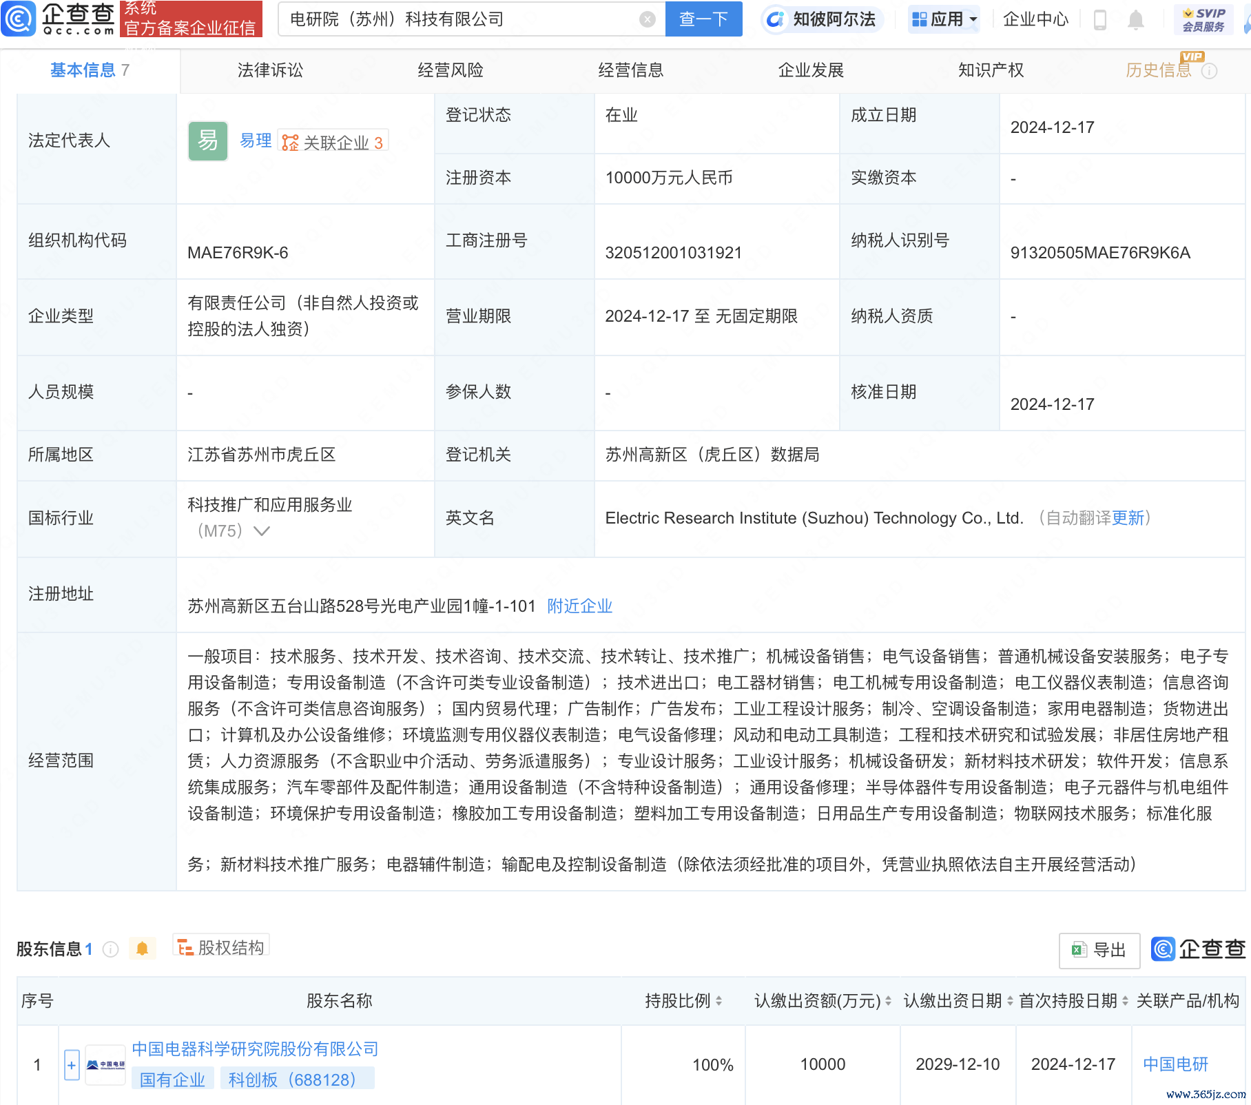The image size is (1251, 1105).
Task: Click taxpayer ID 91320505MAE76R9K6A
Action: pos(1100,253)
